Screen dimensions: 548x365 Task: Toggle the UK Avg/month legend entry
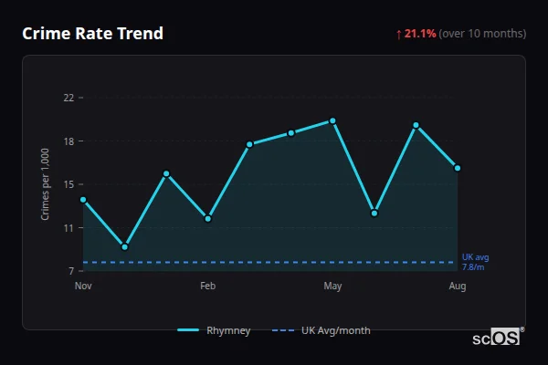click(321, 330)
